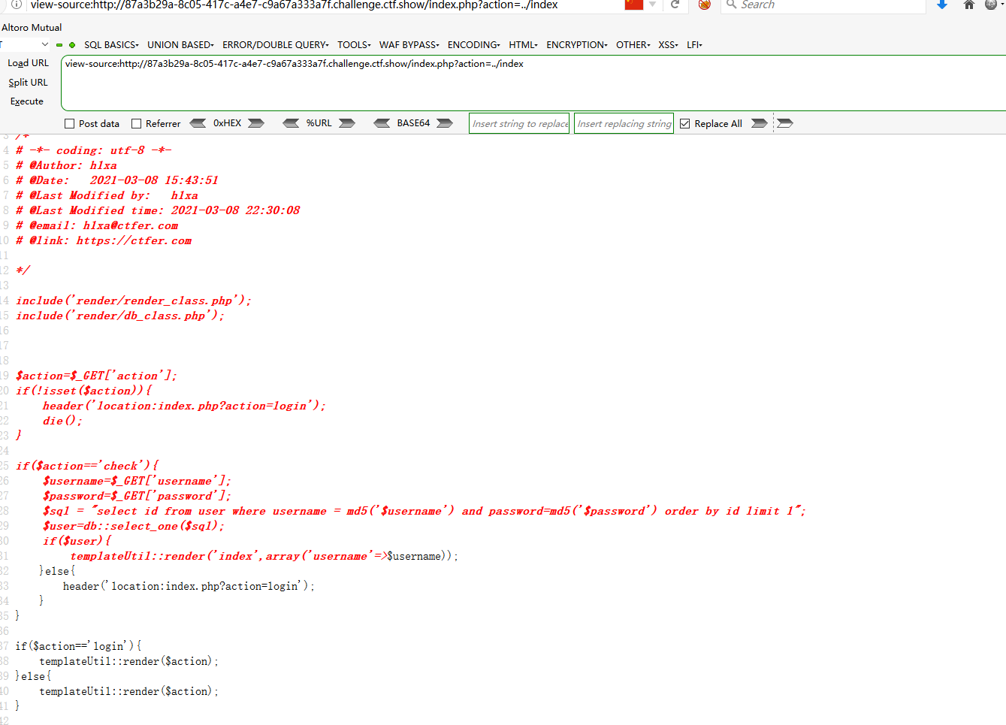Click the green plus icon in HackBar
The image size is (1006, 725).
pyautogui.click(x=71, y=44)
